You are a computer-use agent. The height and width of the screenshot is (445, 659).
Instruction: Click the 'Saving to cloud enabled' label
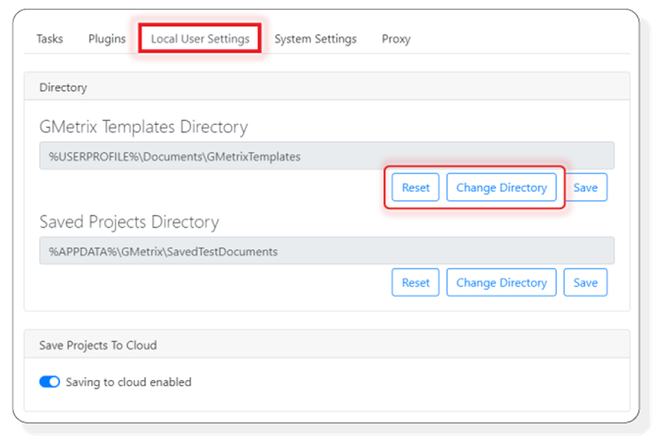(x=130, y=382)
